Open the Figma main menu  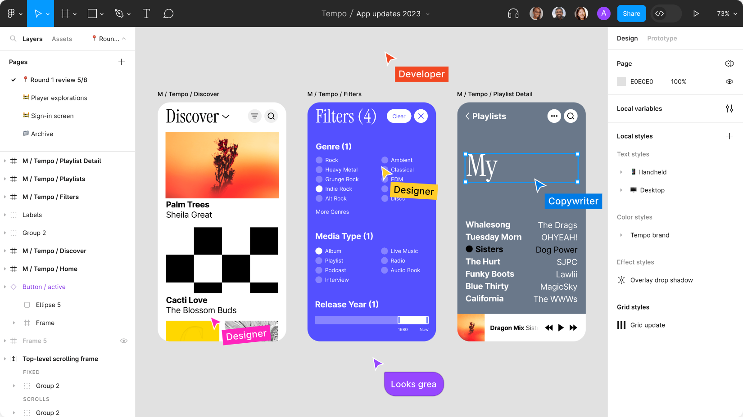click(14, 13)
